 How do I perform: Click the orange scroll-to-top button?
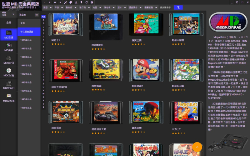pos(197,147)
